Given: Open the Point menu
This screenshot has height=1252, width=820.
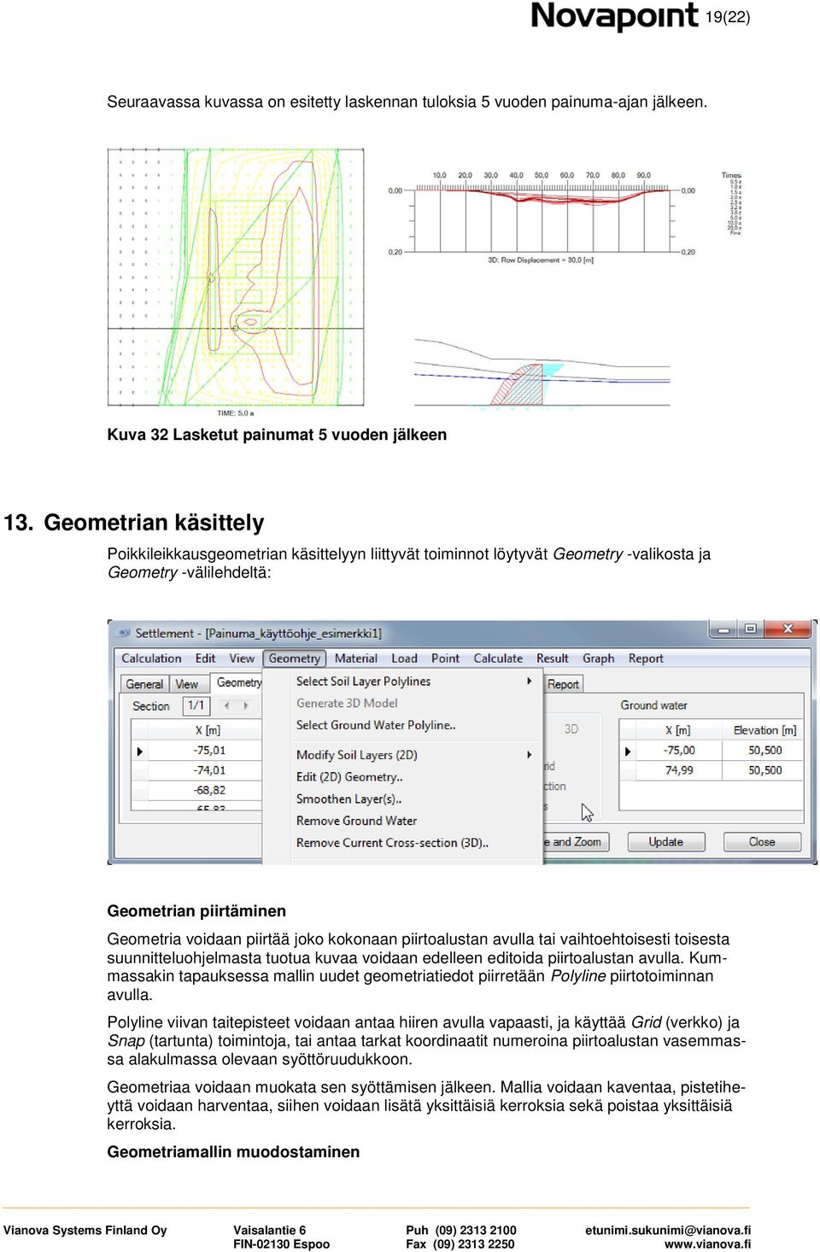Looking at the screenshot, I should point(445,658).
